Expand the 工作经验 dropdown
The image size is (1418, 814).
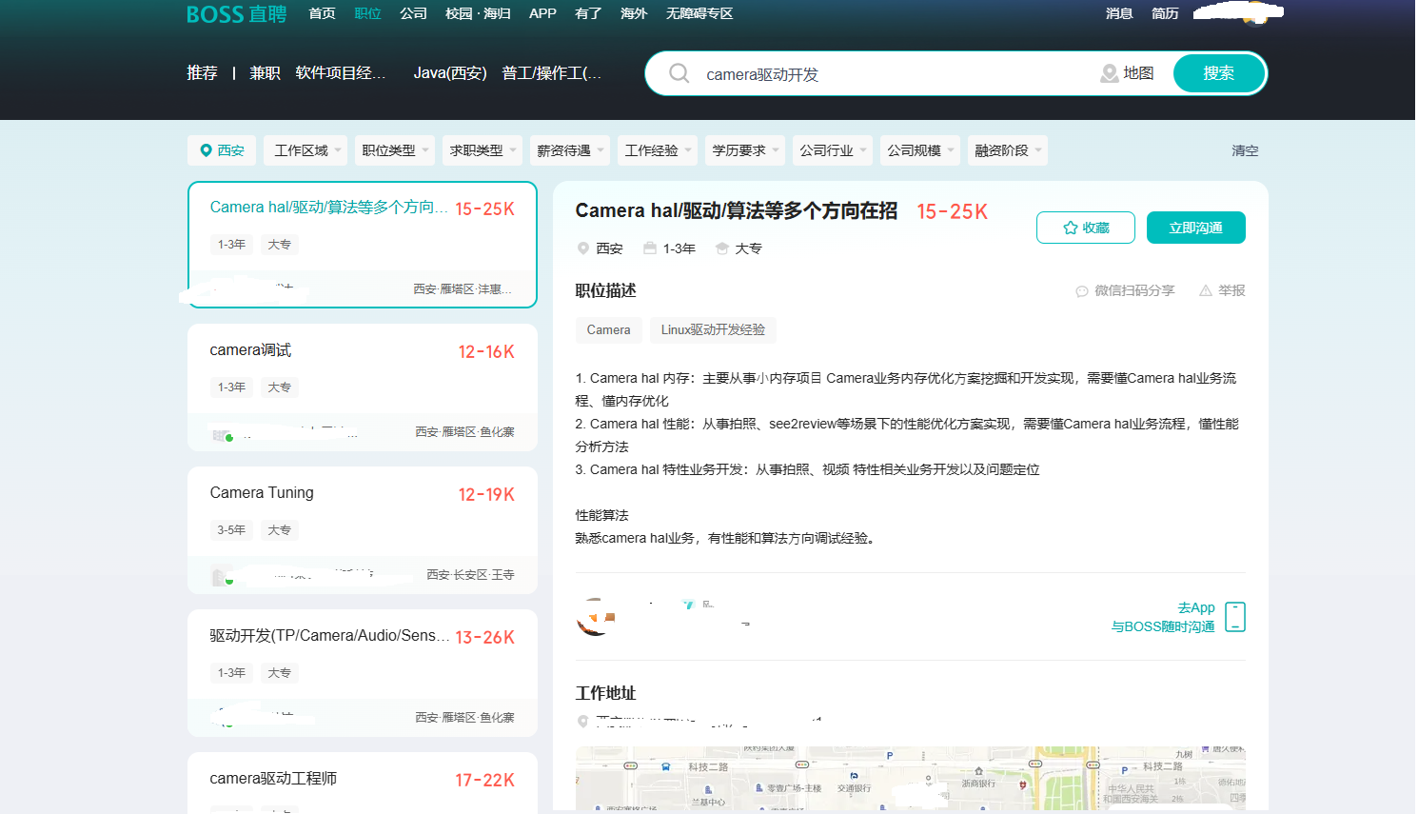[658, 150]
